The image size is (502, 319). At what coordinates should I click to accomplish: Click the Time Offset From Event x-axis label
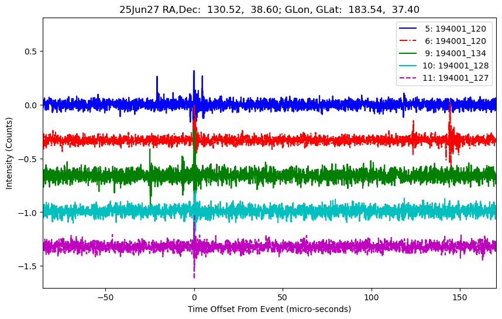269,309
